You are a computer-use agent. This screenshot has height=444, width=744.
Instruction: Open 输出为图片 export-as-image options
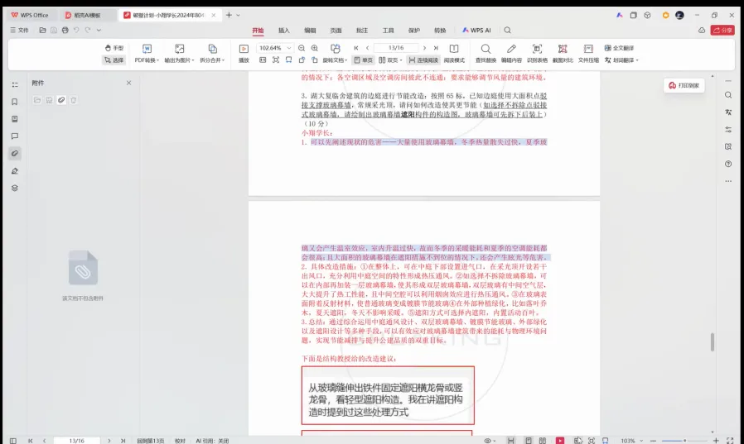tap(179, 54)
